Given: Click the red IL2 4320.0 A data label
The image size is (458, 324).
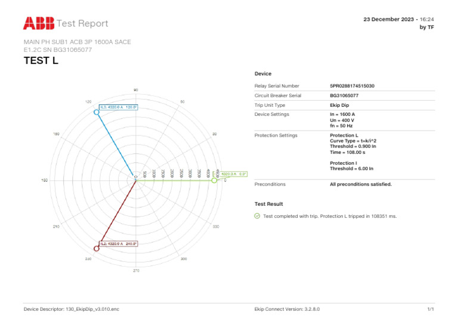Looking at the screenshot, I should tap(119, 243).
